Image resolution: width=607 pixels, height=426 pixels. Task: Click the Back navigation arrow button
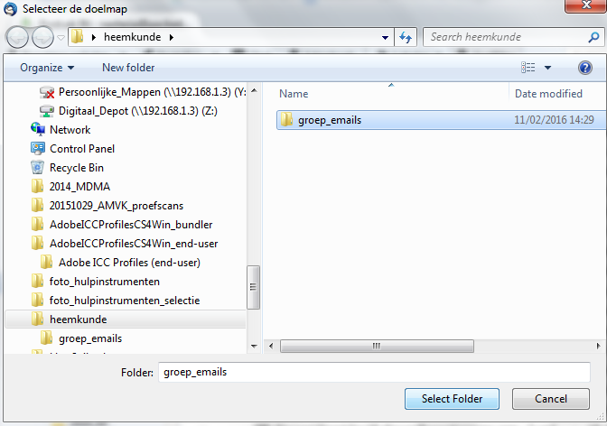click(x=18, y=38)
